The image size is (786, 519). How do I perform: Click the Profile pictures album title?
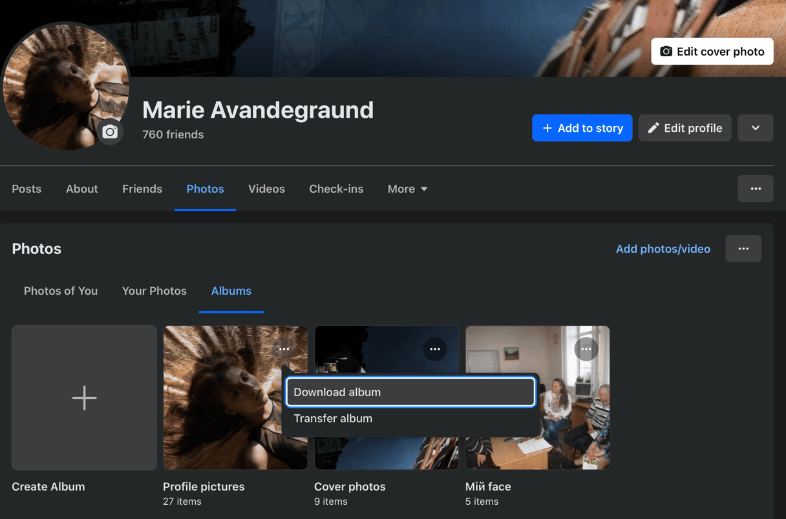(204, 487)
